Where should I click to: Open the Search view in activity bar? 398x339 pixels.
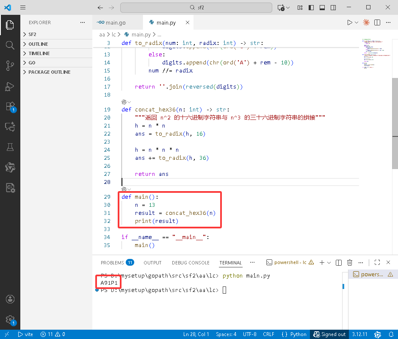[10, 45]
